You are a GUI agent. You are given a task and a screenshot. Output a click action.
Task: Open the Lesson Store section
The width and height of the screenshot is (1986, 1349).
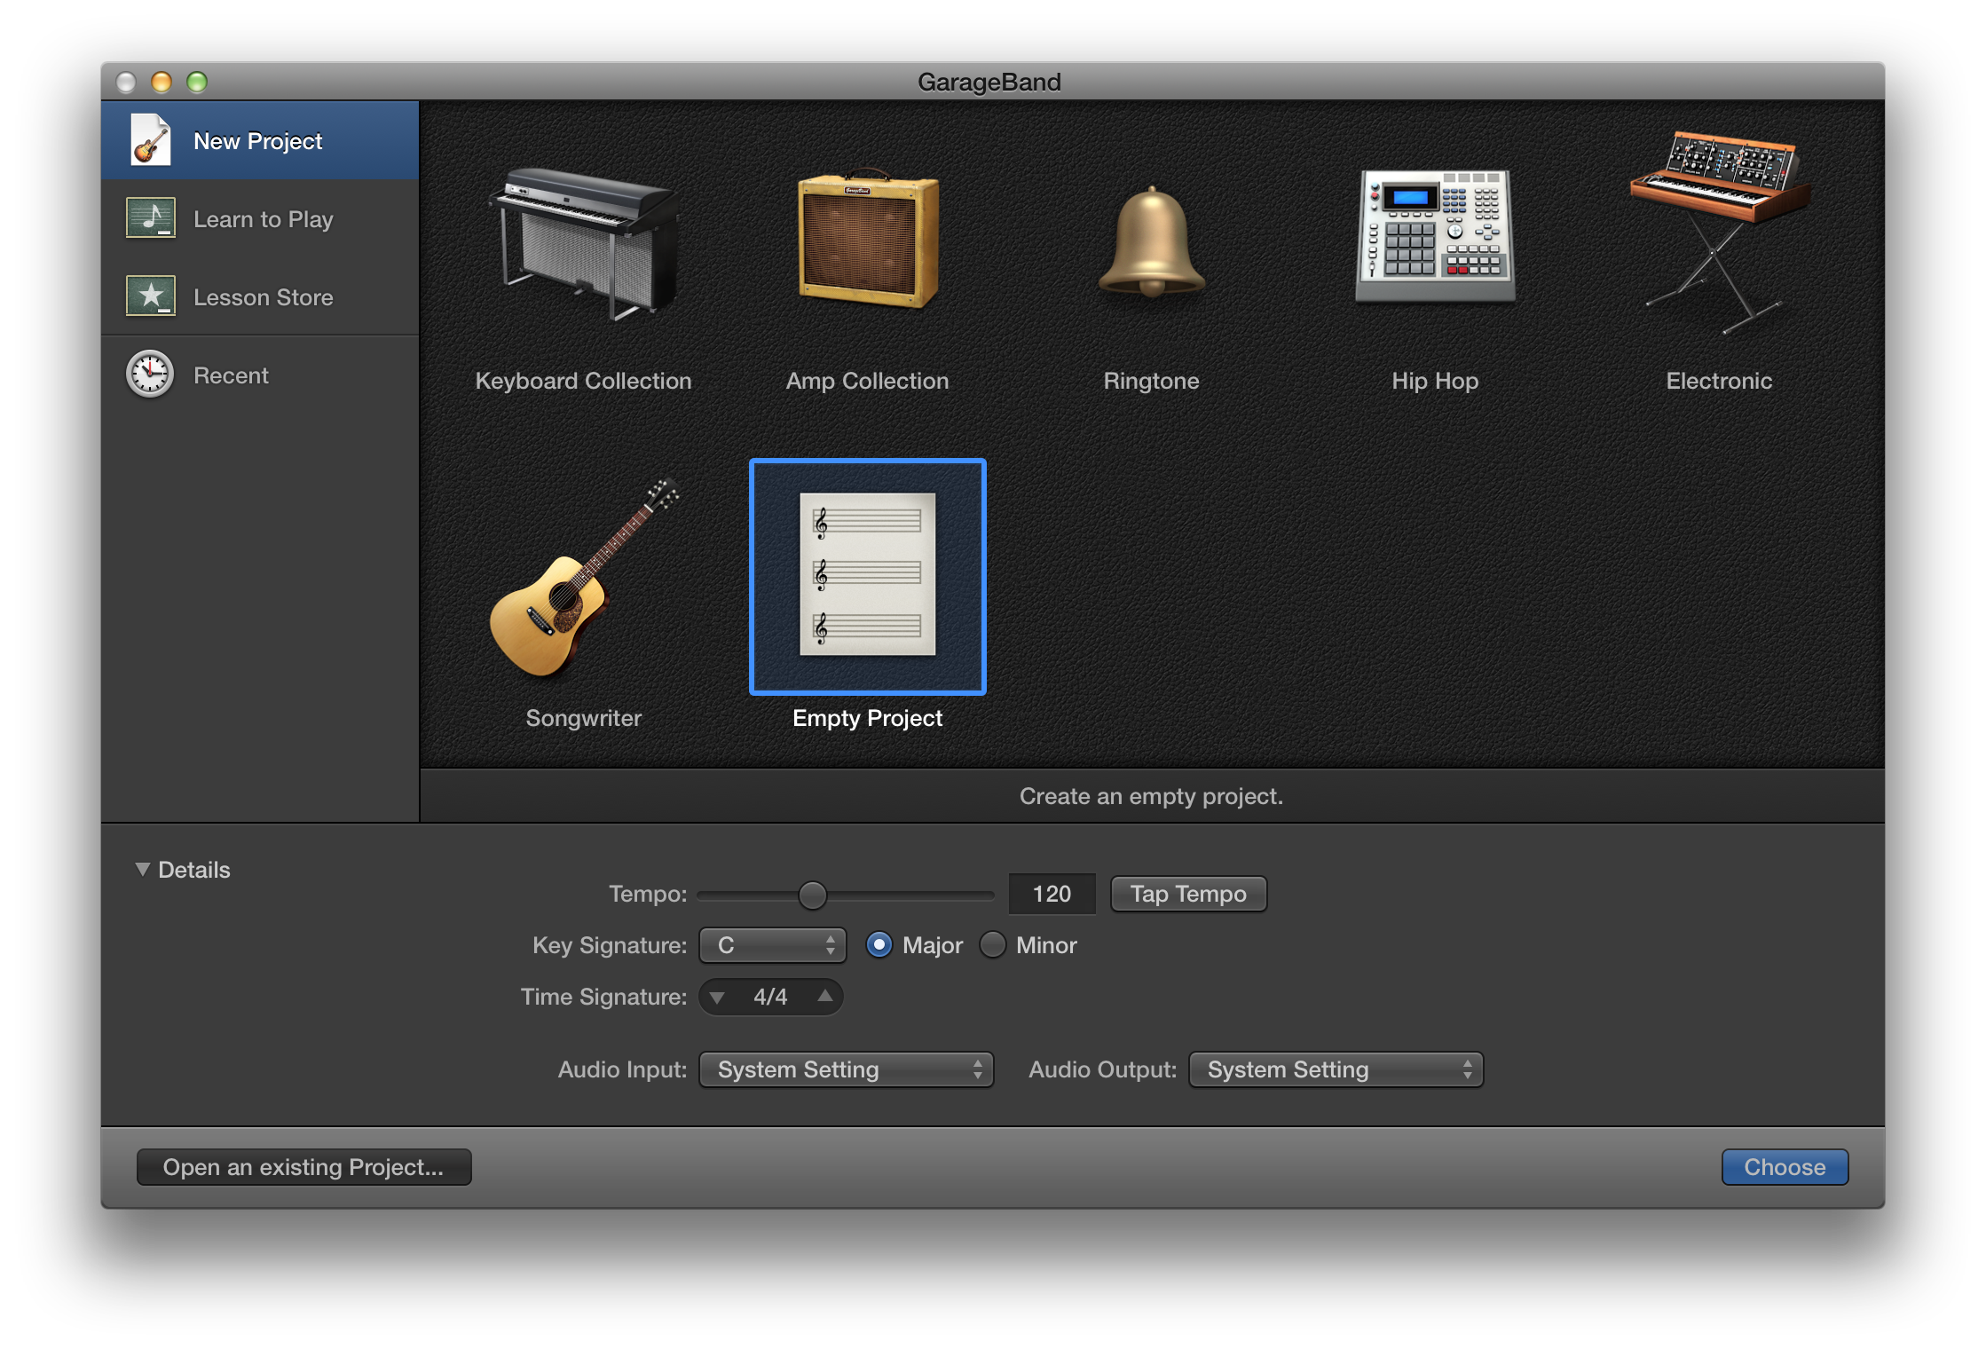(260, 296)
